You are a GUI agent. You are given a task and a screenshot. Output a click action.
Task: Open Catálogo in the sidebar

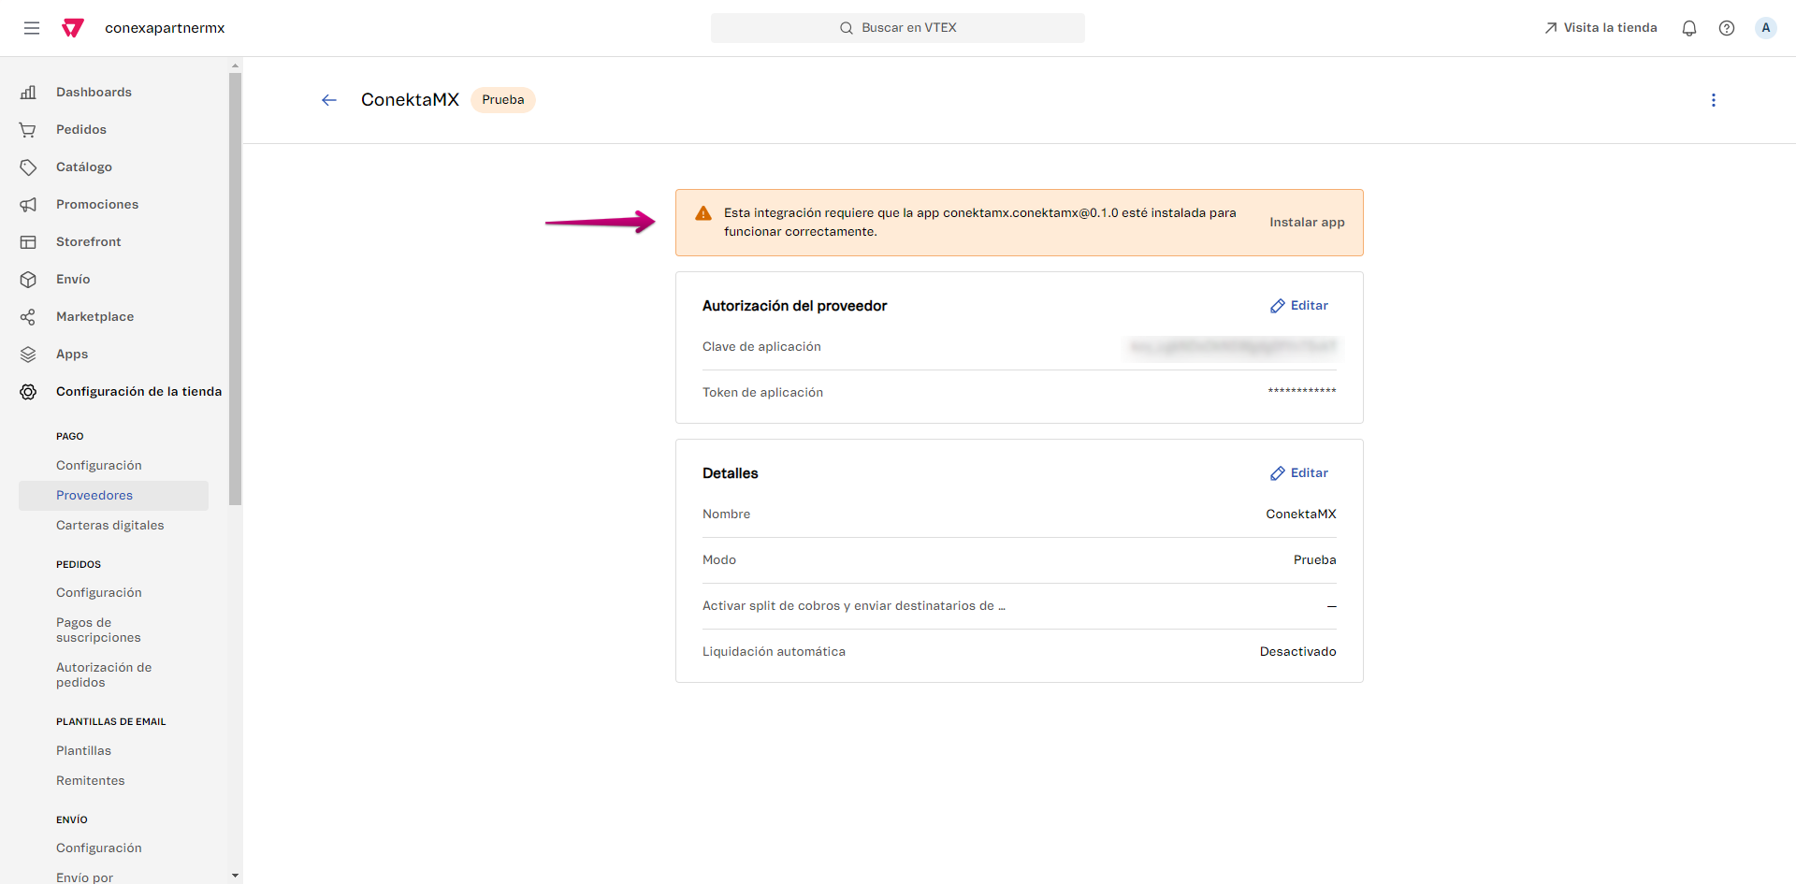(84, 167)
